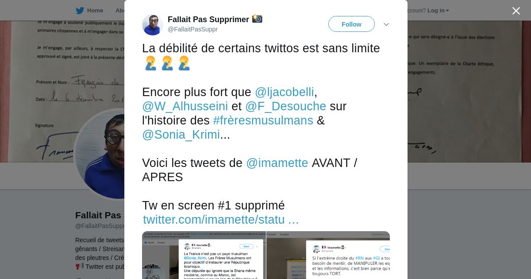Screen dimensions: 531x279
Task: Open the @imamette profile mention
Action: (x=277, y=163)
